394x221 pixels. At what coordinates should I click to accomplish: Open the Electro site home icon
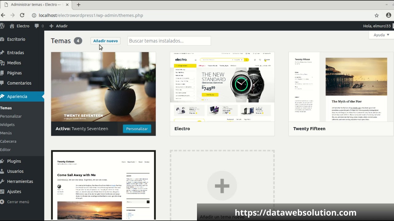(x=12, y=26)
